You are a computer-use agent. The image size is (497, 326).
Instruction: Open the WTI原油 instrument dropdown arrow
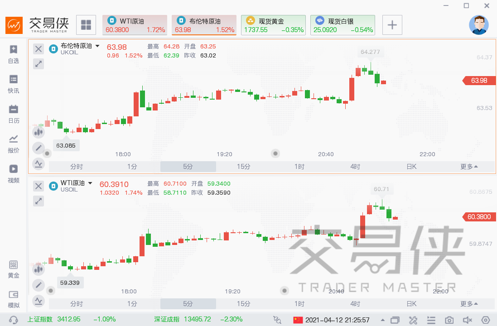tap(90, 183)
